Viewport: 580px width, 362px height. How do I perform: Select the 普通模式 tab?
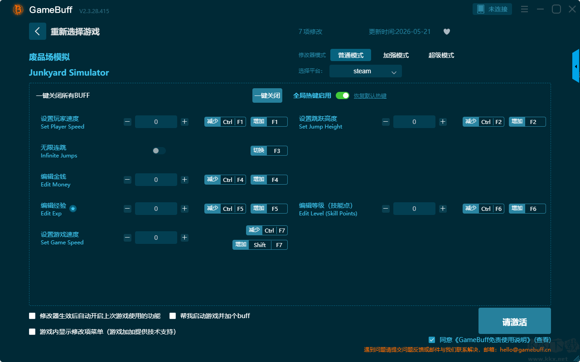[x=351, y=55]
